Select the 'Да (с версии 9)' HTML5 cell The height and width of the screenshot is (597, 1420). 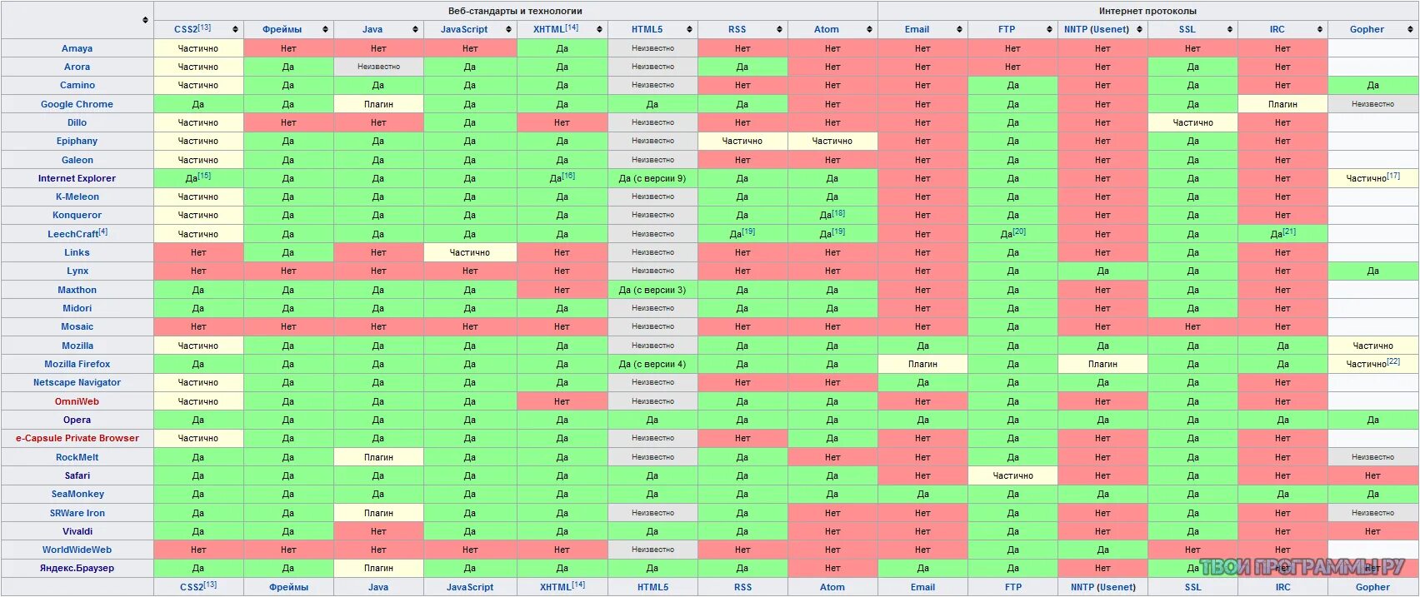[x=652, y=178]
